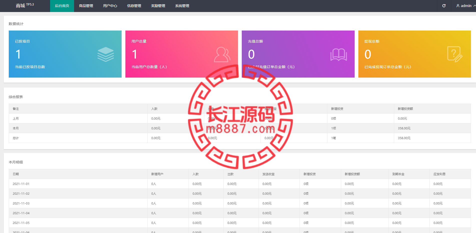Image resolution: width=476 pixels, height=233 pixels.
Task: Click the 0项 value in 上月 row
Action: coord(334,119)
